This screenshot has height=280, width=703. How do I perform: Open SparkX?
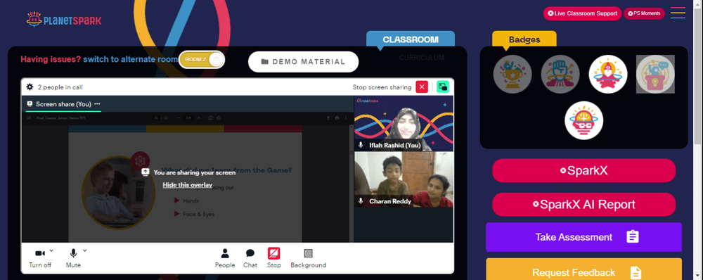click(x=583, y=170)
